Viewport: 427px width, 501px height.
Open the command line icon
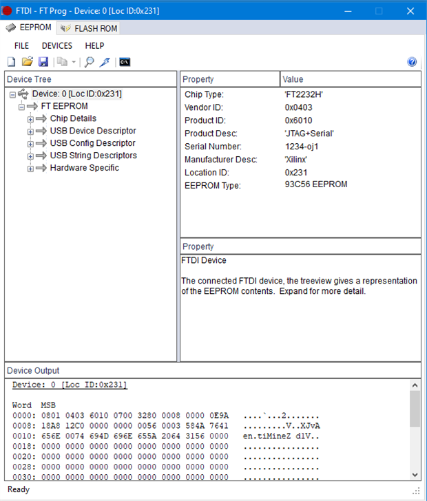[x=125, y=62]
